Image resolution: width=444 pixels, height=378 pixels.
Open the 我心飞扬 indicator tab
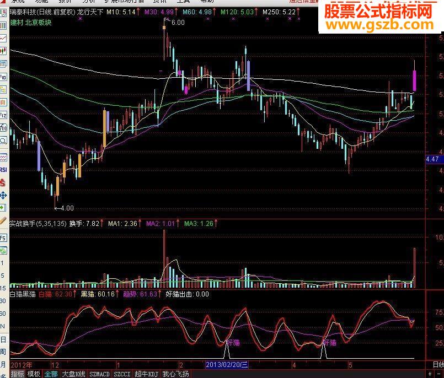pyautogui.click(x=175, y=374)
